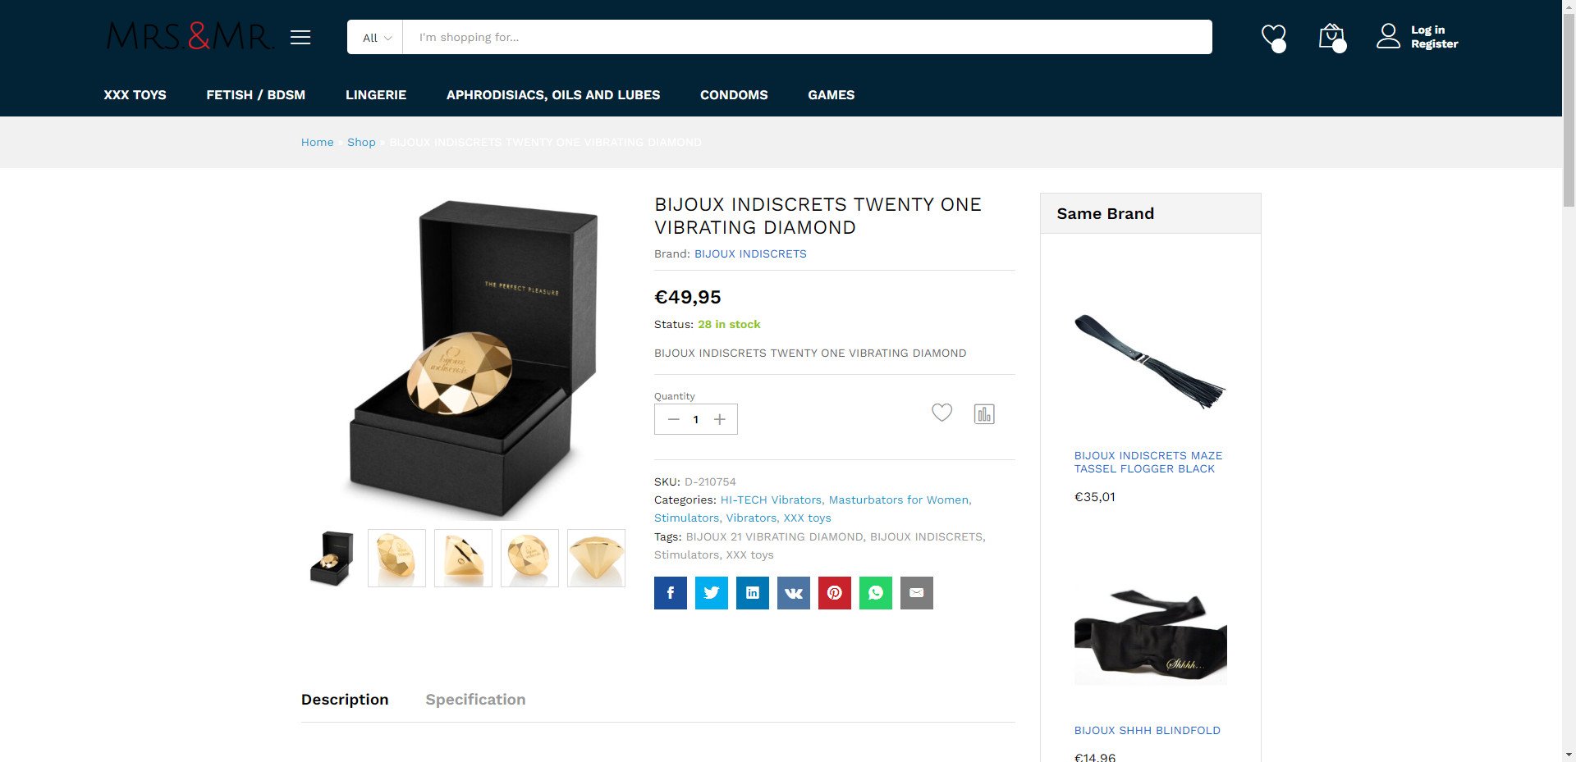This screenshot has width=1576, height=762.
Task: Open the LINGERIE menu
Action: (376, 95)
